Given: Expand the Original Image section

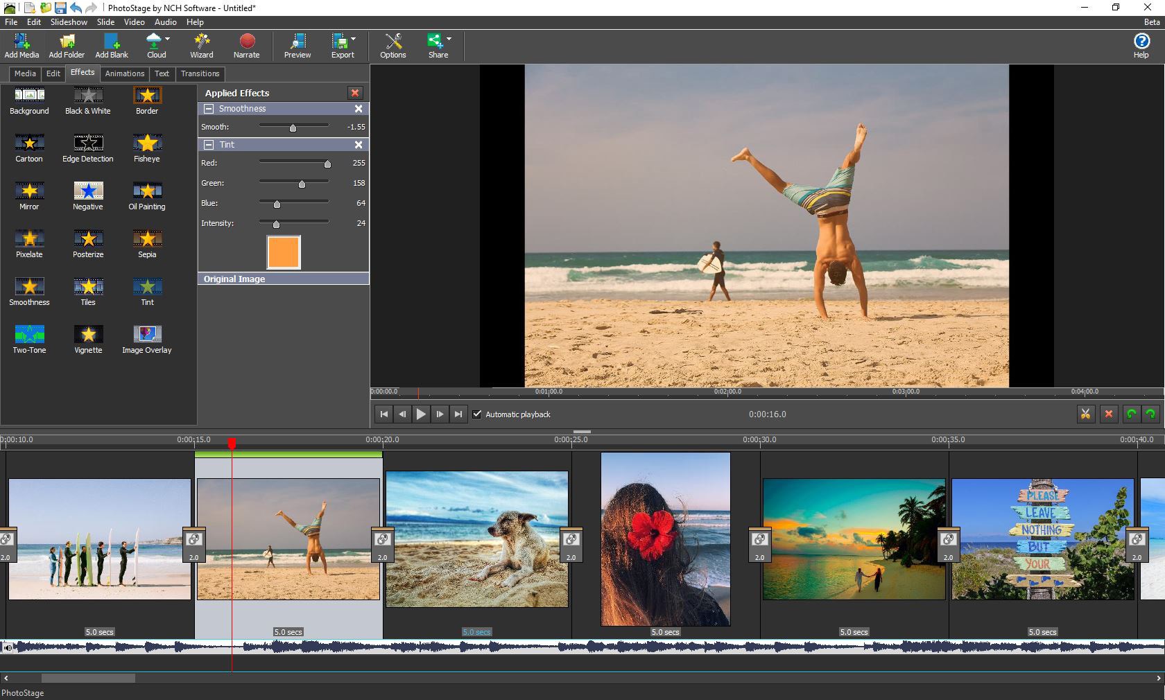Looking at the screenshot, I should (x=234, y=279).
